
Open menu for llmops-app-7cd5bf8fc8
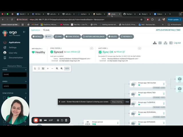pos(164,103)
